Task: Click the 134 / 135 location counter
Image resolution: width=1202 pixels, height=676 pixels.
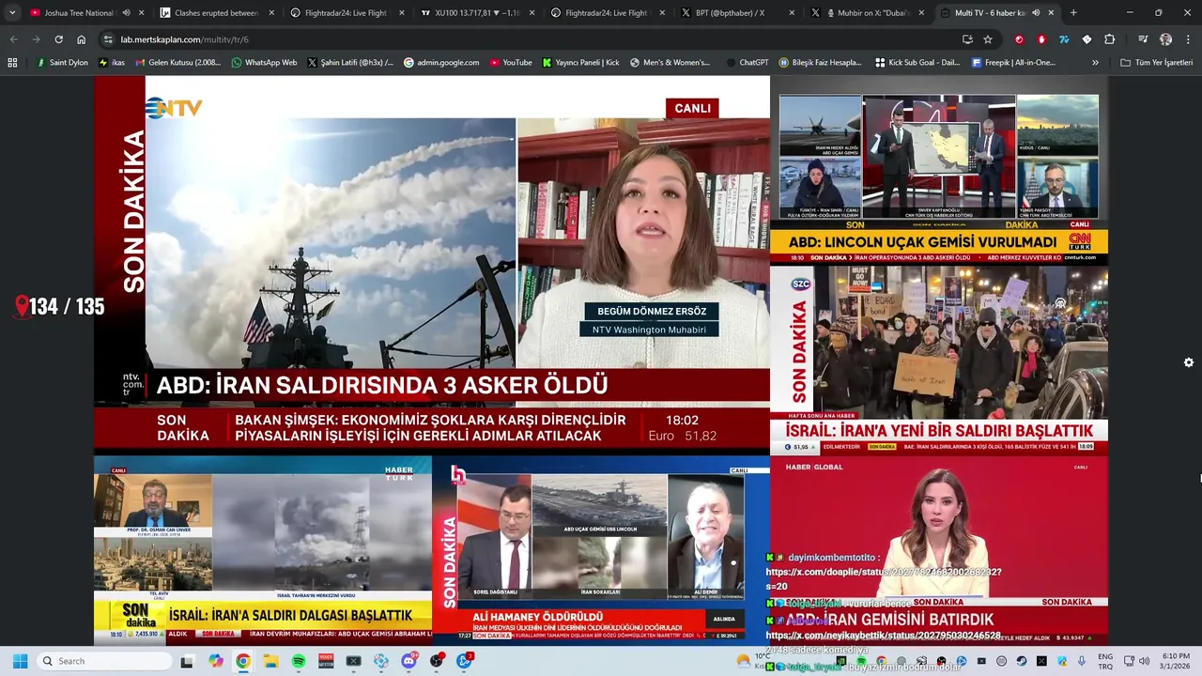Action: pyautogui.click(x=60, y=307)
